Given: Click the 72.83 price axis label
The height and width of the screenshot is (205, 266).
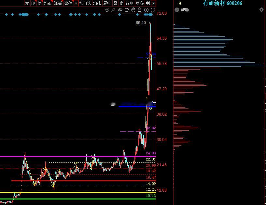Looking at the screenshot, I should coord(162,13).
